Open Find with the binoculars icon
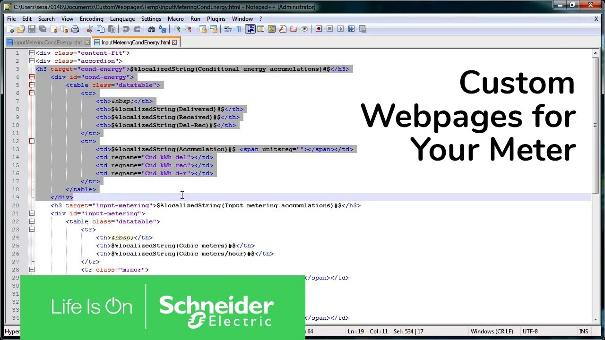 click(x=151, y=29)
